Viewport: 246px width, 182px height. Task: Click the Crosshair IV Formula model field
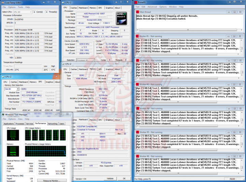[93, 130]
